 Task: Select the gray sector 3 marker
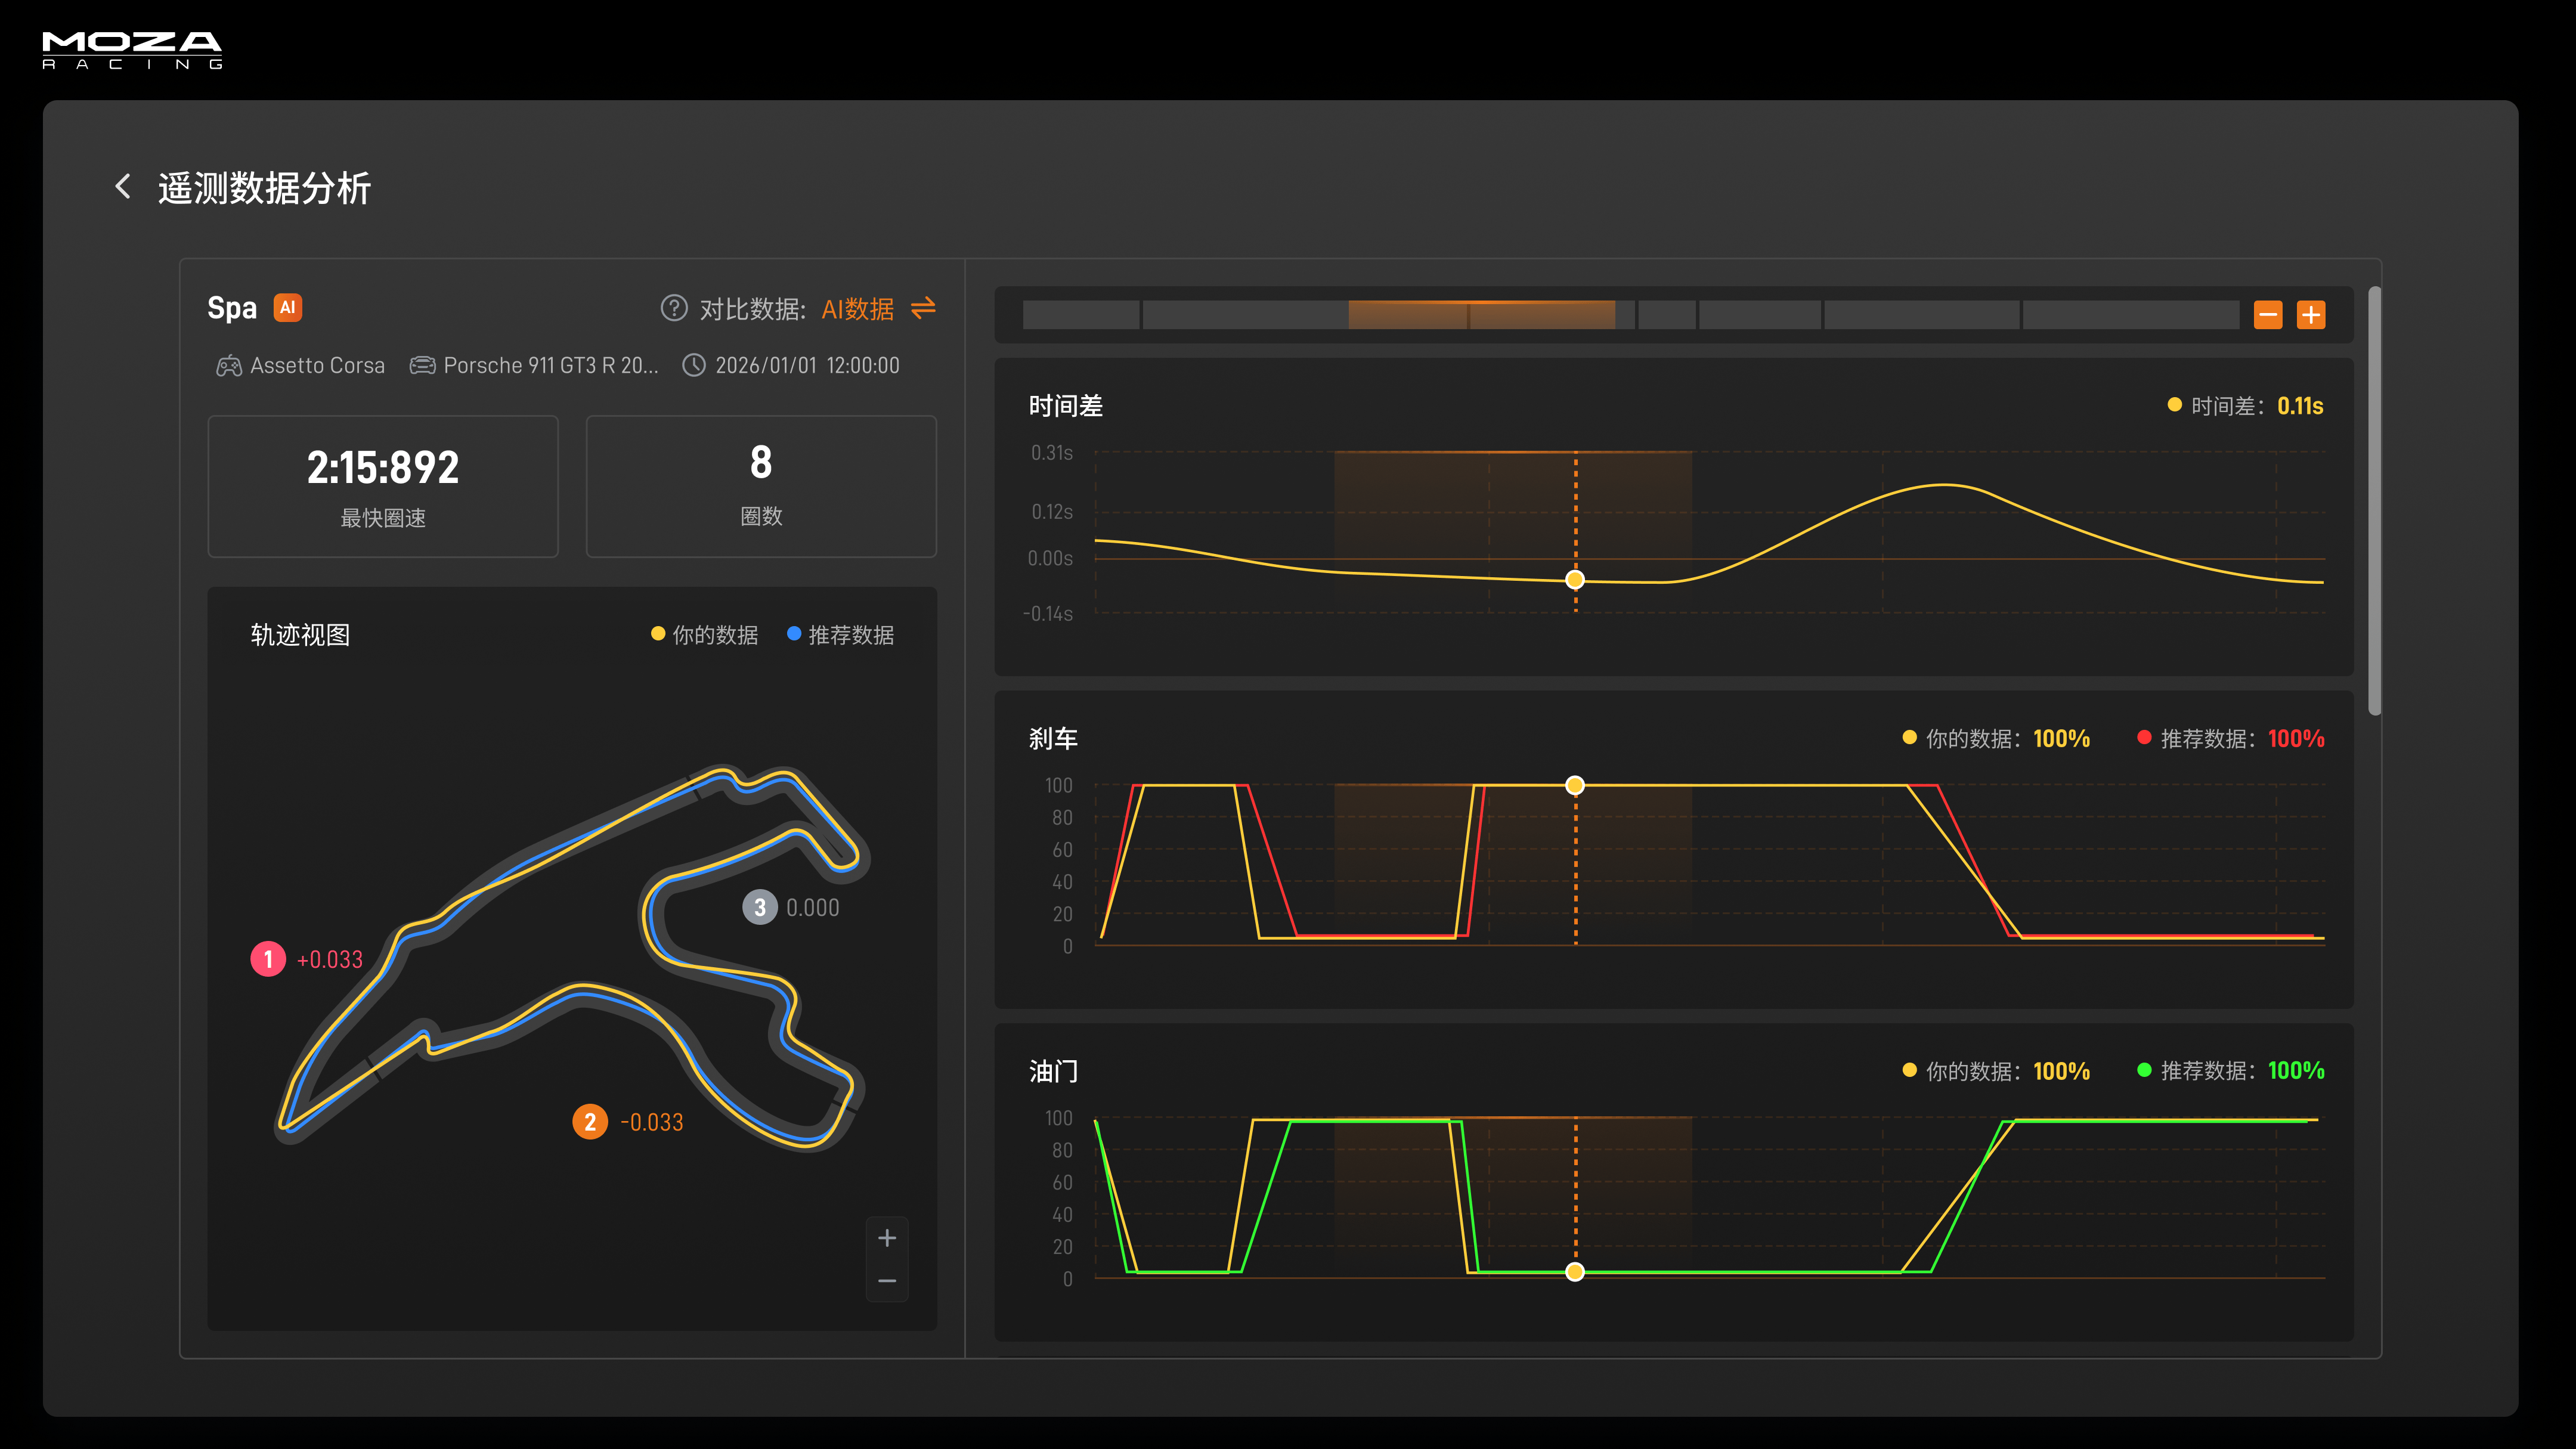[x=760, y=907]
